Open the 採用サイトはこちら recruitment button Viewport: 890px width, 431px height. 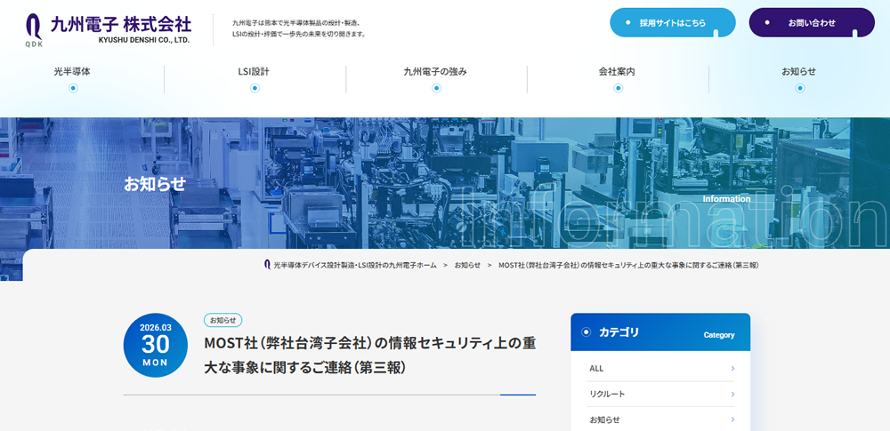(x=672, y=23)
